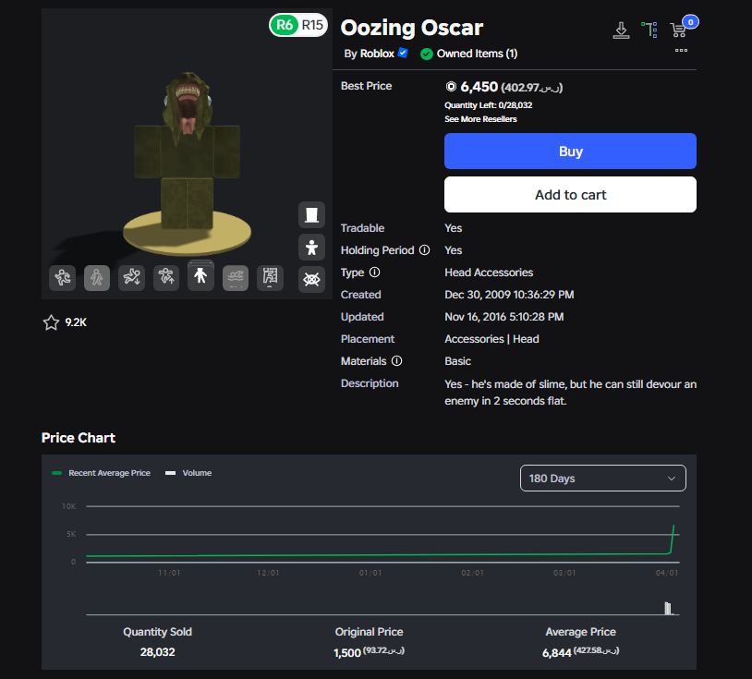Viewport: 752px width, 679px height.
Task: Click the Accessories | Head placement value
Action: pos(491,339)
